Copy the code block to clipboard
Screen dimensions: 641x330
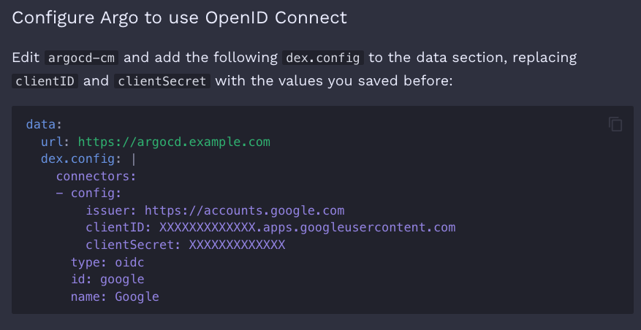615,124
